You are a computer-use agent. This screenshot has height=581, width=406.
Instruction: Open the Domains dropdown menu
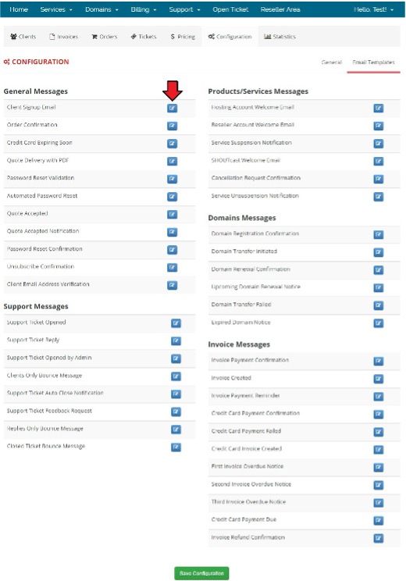click(x=101, y=9)
